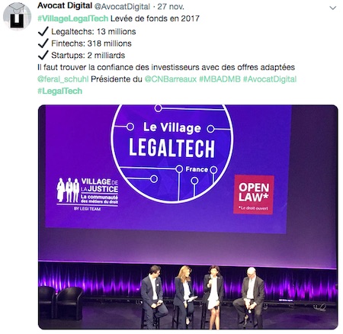Click the woman speaking with microphone
343x334 pixels.
pyautogui.click(x=213, y=295)
